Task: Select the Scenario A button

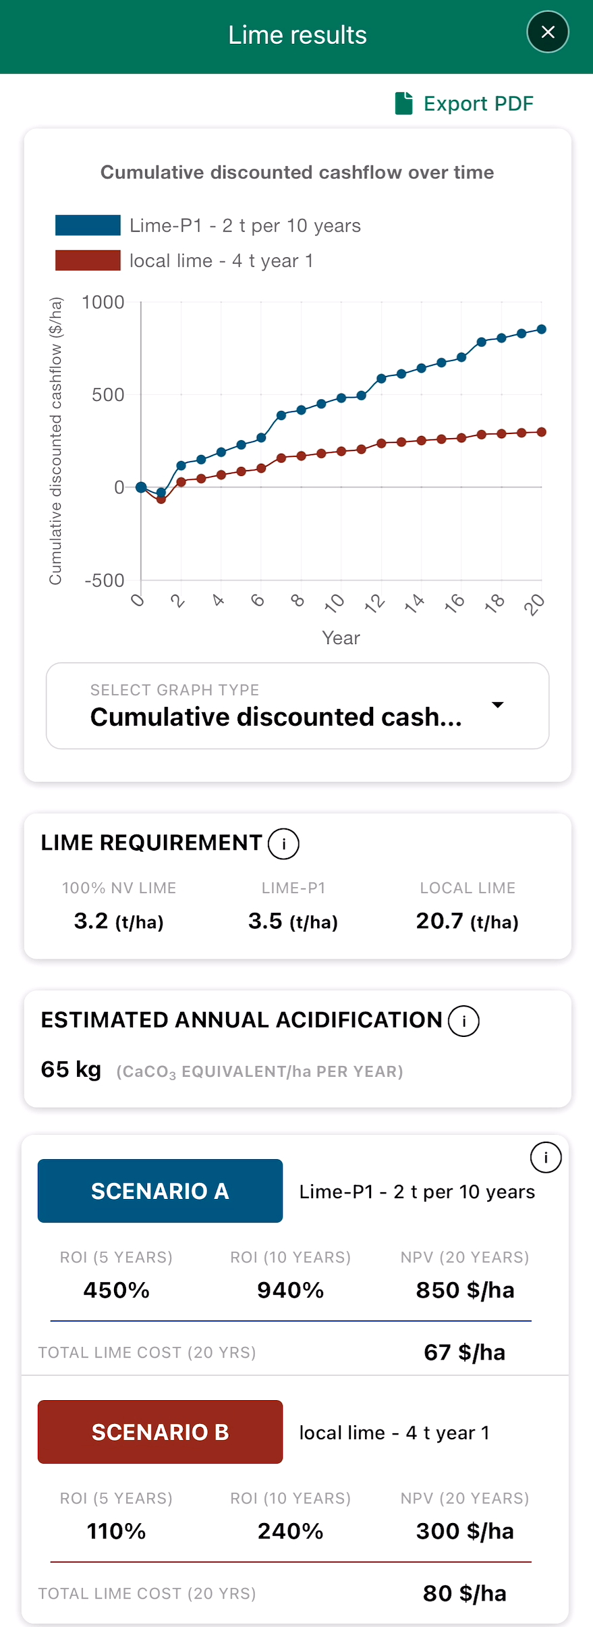Action: (x=160, y=1191)
